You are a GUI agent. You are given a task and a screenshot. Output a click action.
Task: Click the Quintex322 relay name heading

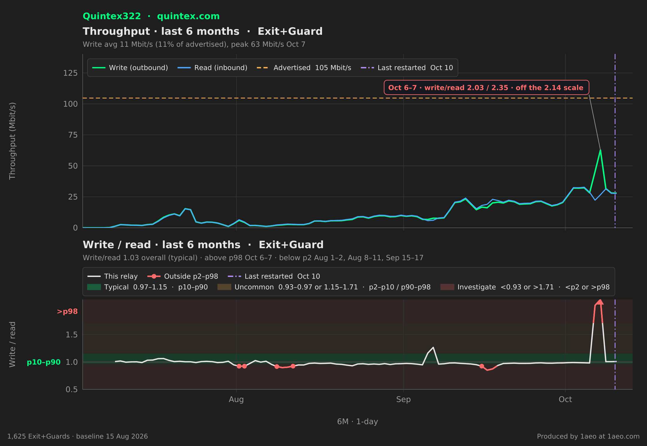click(112, 16)
